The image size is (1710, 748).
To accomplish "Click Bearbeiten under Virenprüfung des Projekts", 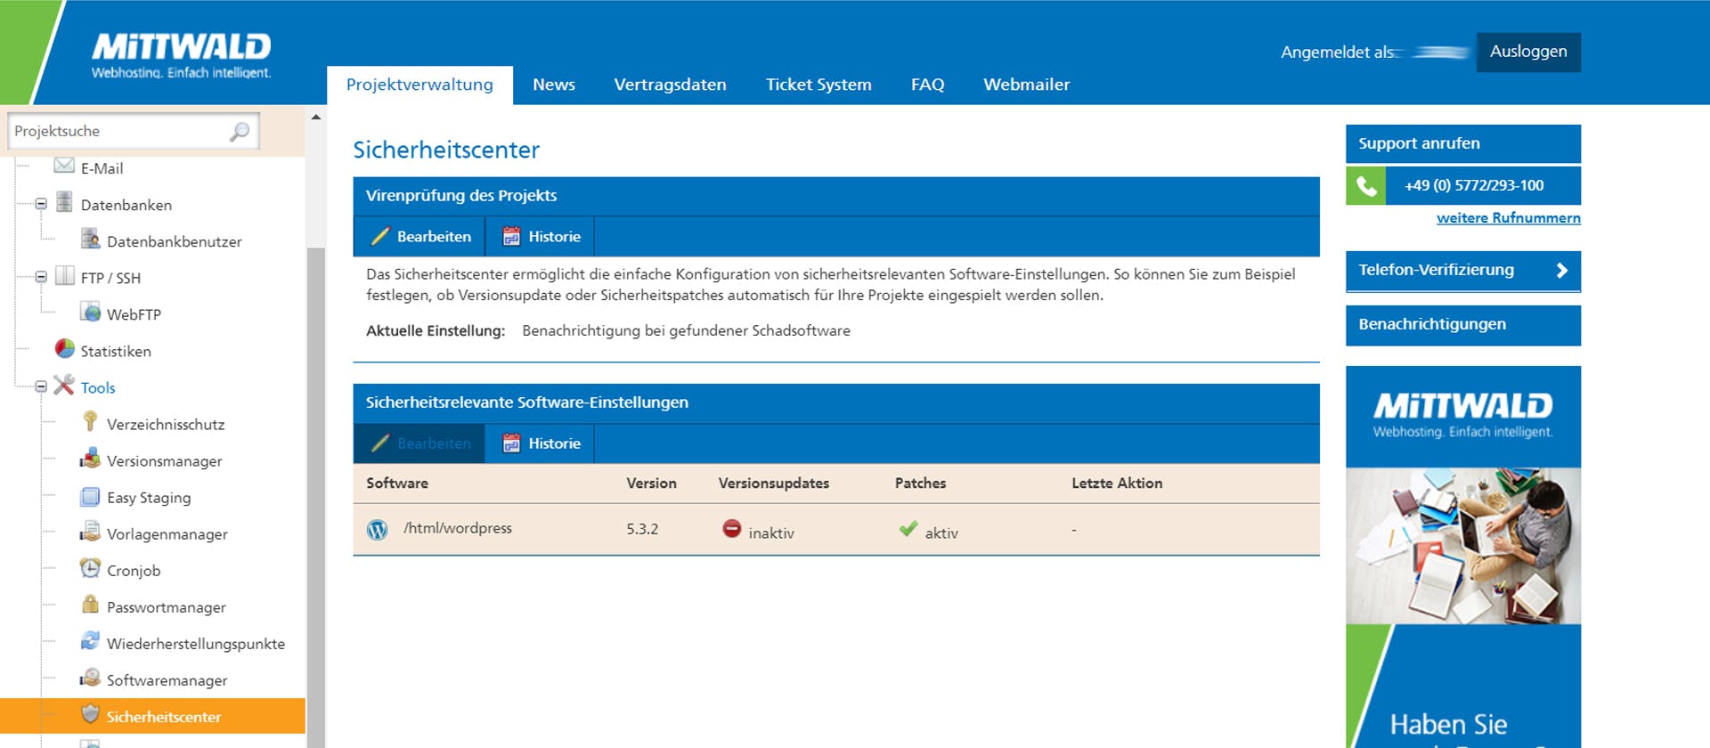I will click(420, 237).
